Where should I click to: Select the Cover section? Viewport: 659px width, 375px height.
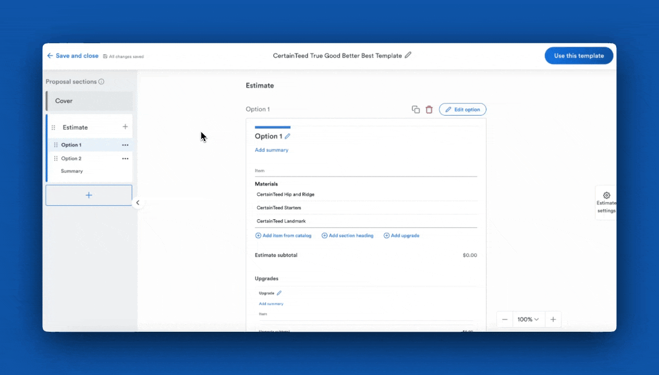[89, 101]
